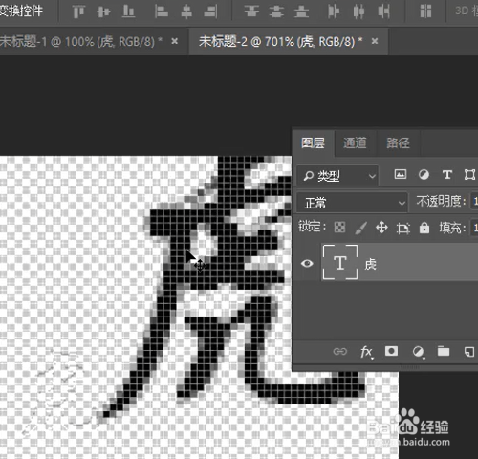Screen dimensions: 478x459
Task: Align top edges icon in options bar
Action: click(78, 11)
